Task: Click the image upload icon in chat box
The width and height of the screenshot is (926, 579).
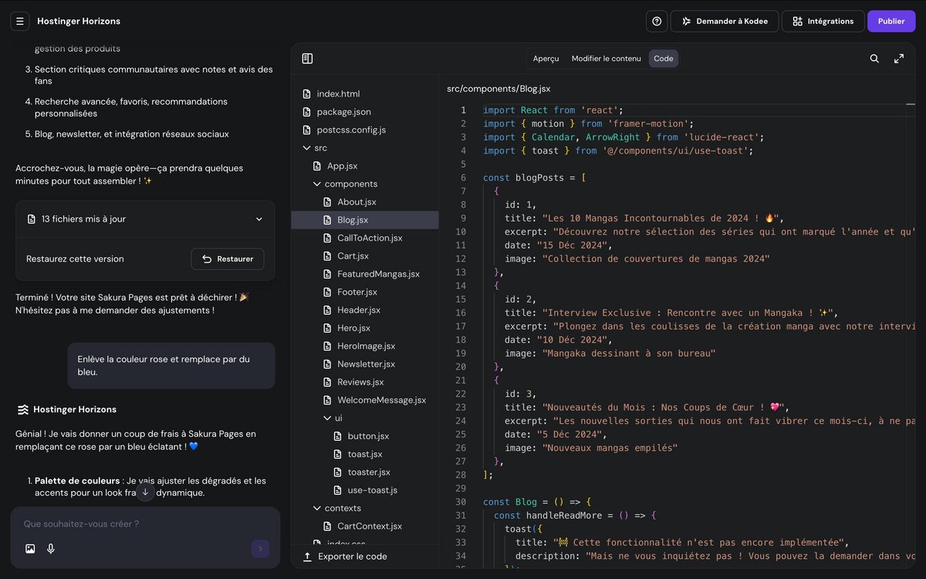Action: tap(30, 549)
